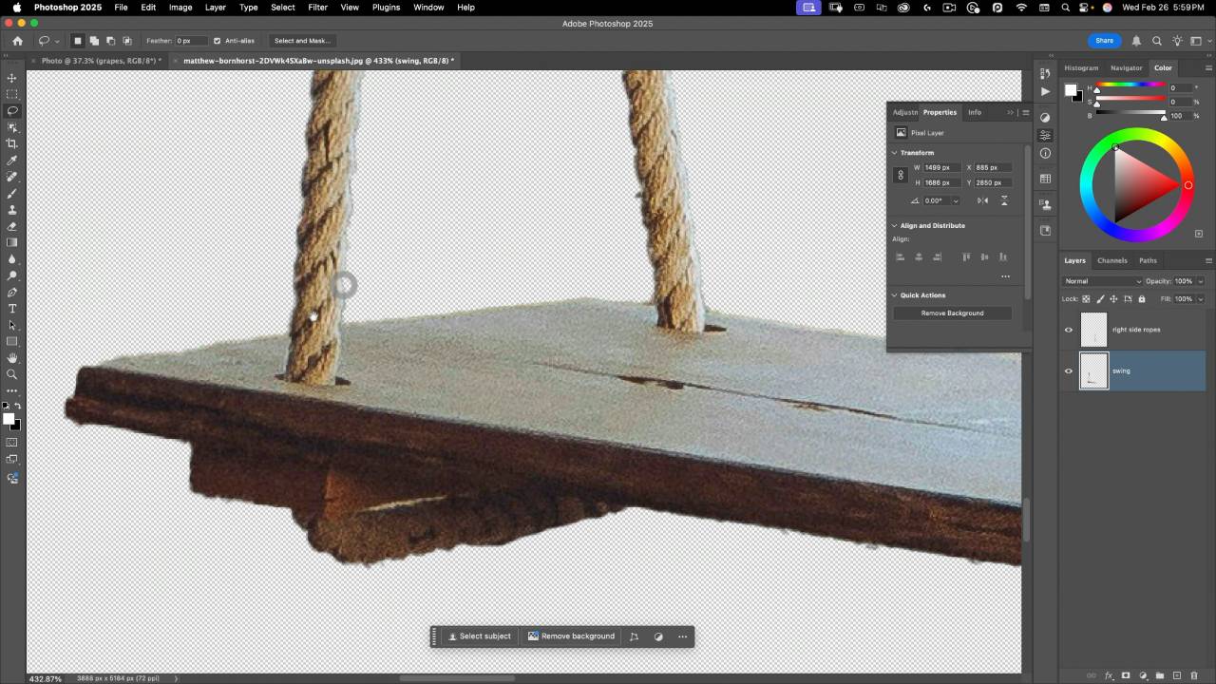Screen dimensions: 1216x684
Task: Open the Filter menu
Action: (317, 8)
